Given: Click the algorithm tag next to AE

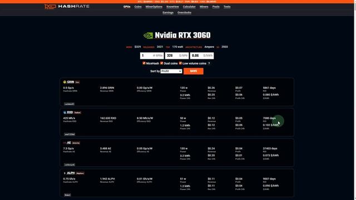Looking at the screenshot, I should pos(76,143).
